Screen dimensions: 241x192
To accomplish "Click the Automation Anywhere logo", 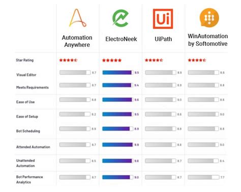I will click(77, 18).
